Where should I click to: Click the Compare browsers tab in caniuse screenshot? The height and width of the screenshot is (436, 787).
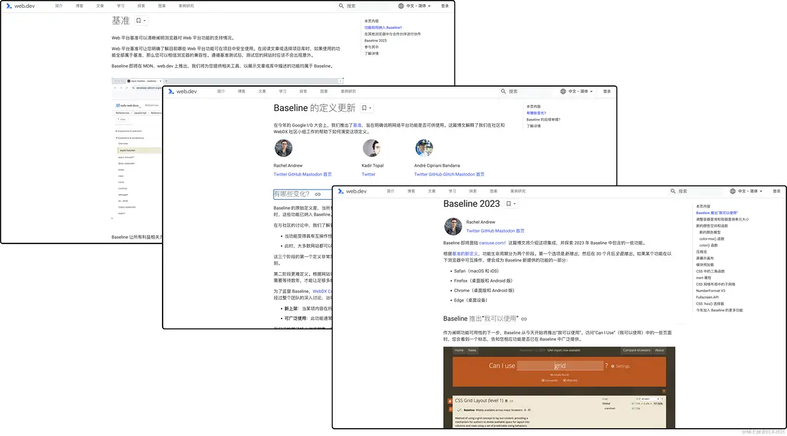(636, 350)
